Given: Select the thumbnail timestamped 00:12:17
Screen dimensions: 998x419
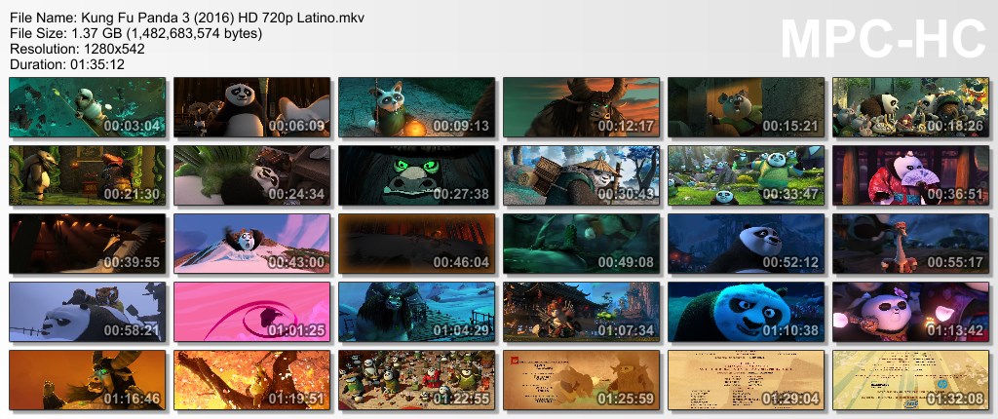Looking at the screenshot, I should 581,107.
